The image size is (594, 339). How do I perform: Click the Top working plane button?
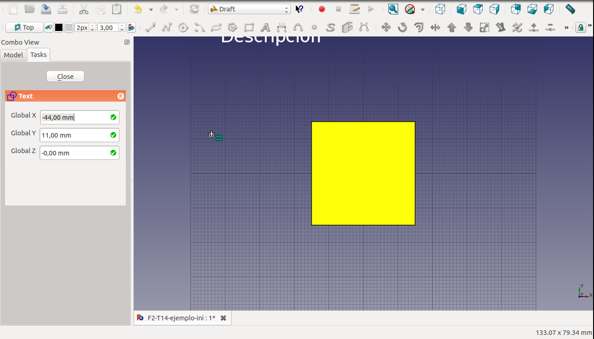pyautogui.click(x=24, y=28)
